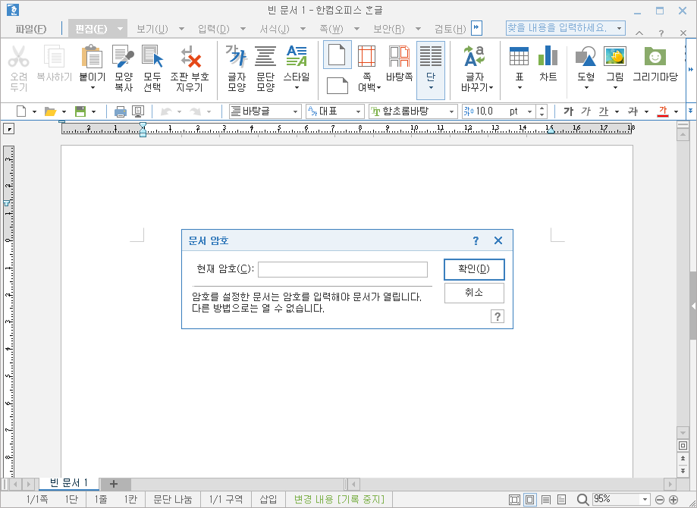Switch to the 보기(U) tab
The image size is (697, 508).
pyautogui.click(x=152, y=30)
